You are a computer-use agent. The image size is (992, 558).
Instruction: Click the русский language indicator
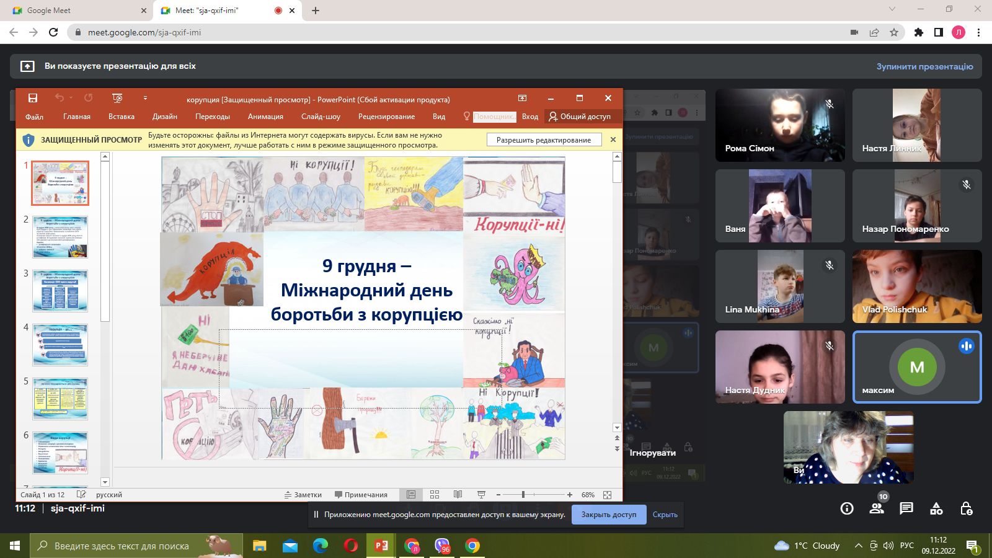[109, 495]
